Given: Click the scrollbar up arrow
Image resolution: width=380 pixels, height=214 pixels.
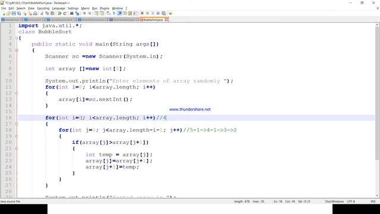Looking at the screenshot, I should 377,25.
